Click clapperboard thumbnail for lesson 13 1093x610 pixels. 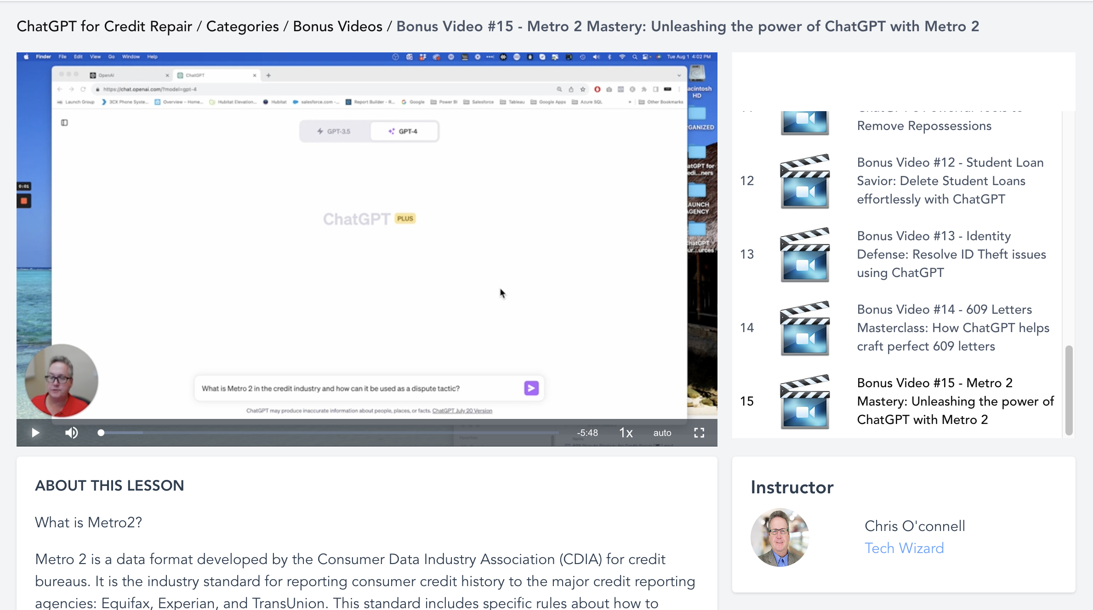coord(805,254)
